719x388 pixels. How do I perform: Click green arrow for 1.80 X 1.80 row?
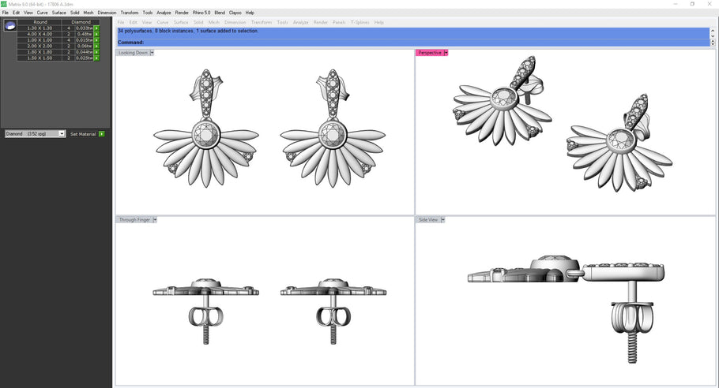click(96, 52)
